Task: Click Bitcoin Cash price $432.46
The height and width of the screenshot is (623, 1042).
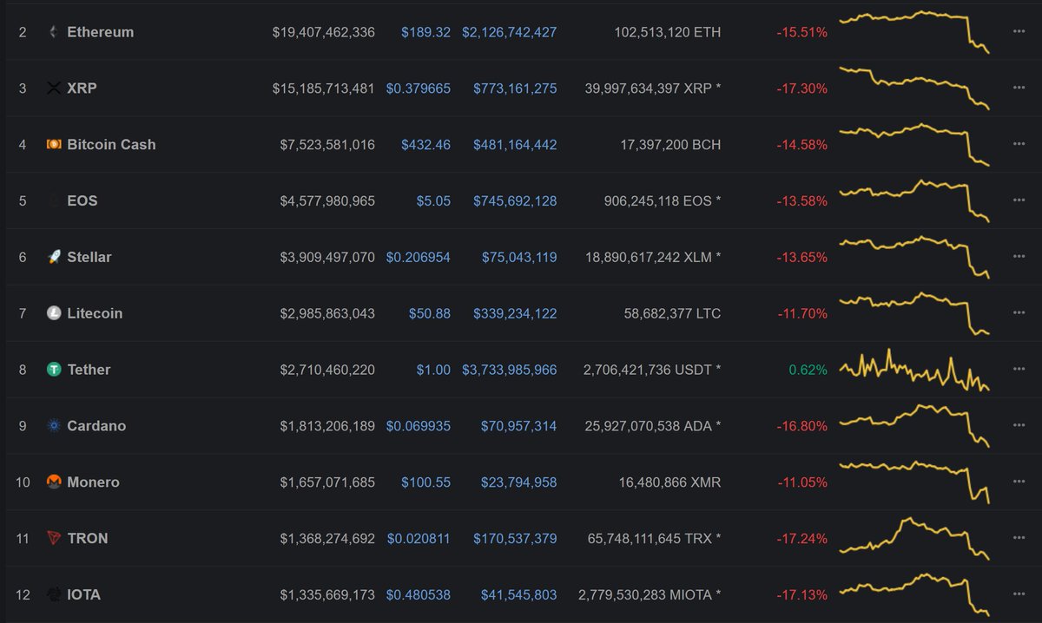Action: click(425, 144)
